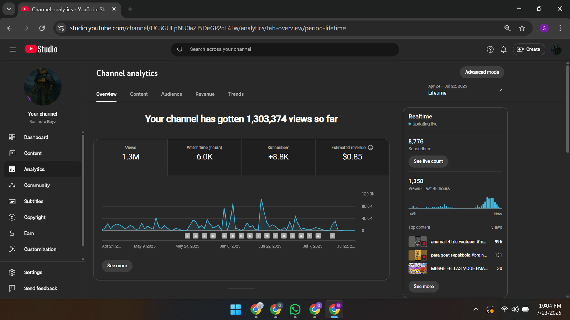Open volume control in system tray
The width and height of the screenshot is (570, 320).
515,309
